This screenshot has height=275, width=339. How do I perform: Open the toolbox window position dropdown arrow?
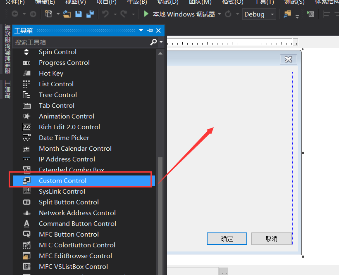point(141,30)
